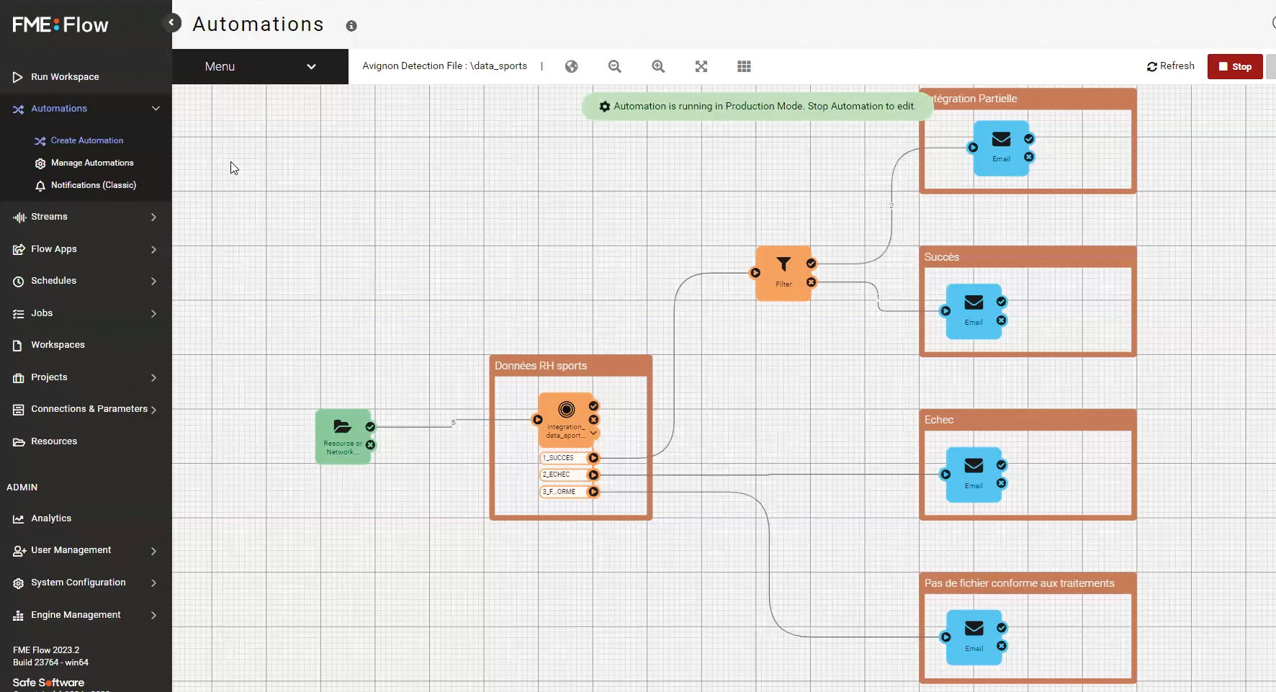The height and width of the screenshot is (692, 1276).
Task: Expand the User Management section
Action: [x=153, y=551]
